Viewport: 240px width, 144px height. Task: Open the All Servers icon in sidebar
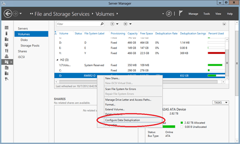(7, 39)
